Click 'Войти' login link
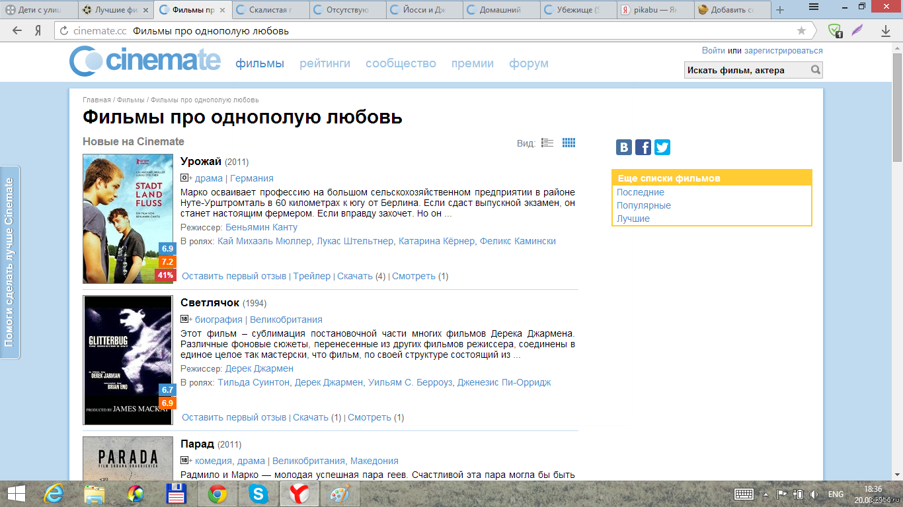Screen dimensions: 903x507 point(714,51)
